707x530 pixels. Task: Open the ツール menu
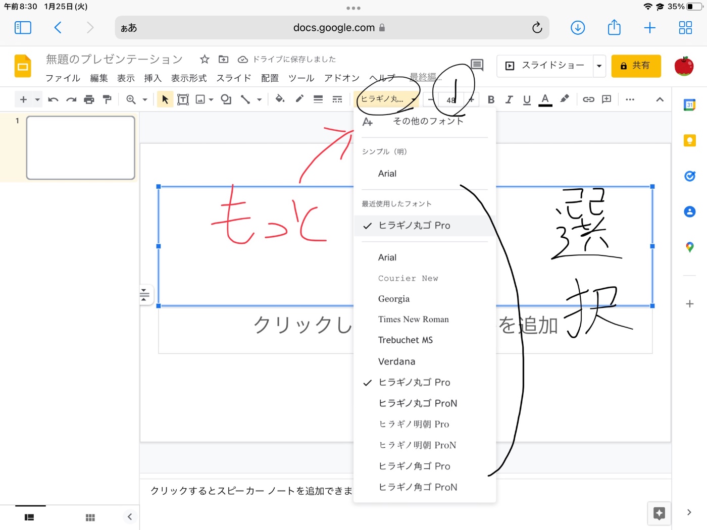pos(301,78)
